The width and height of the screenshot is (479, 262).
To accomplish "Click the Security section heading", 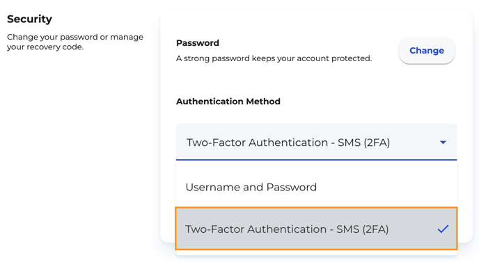I will [x=30, y=19].
